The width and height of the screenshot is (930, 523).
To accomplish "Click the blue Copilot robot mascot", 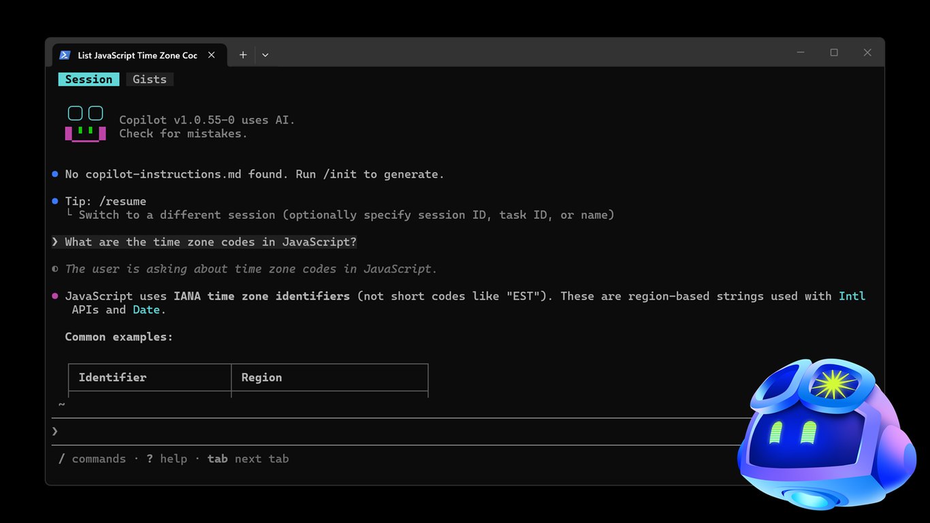I will [x=827, y=434].
